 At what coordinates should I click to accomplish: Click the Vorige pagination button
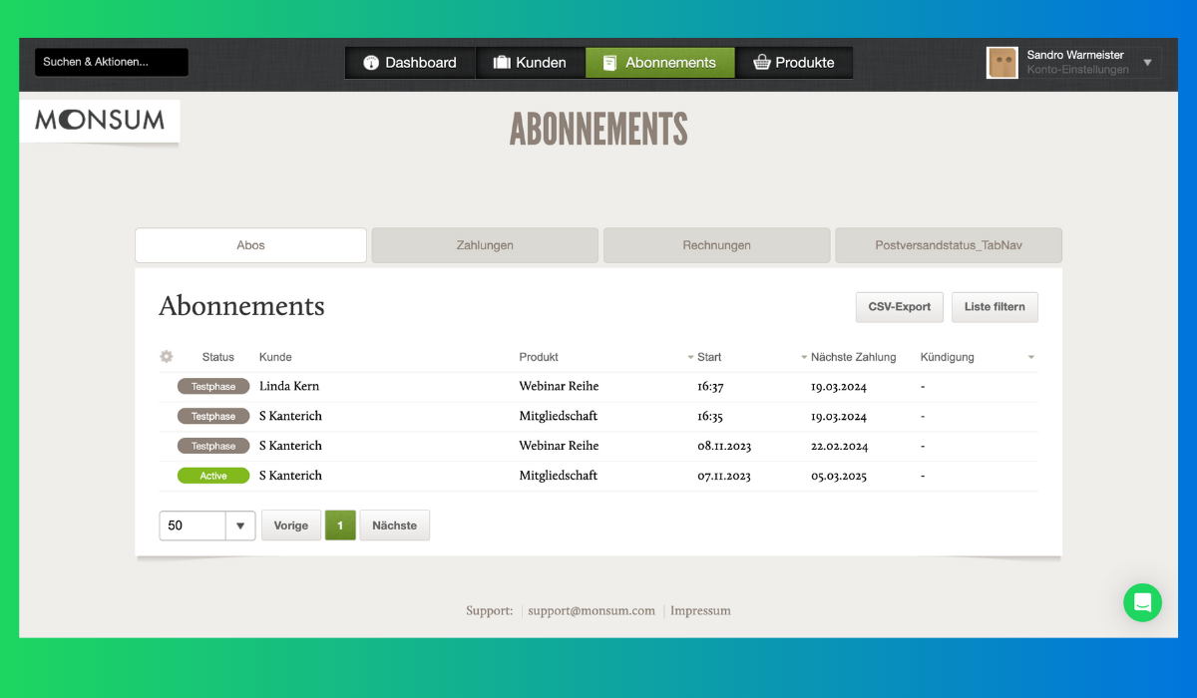291,525
